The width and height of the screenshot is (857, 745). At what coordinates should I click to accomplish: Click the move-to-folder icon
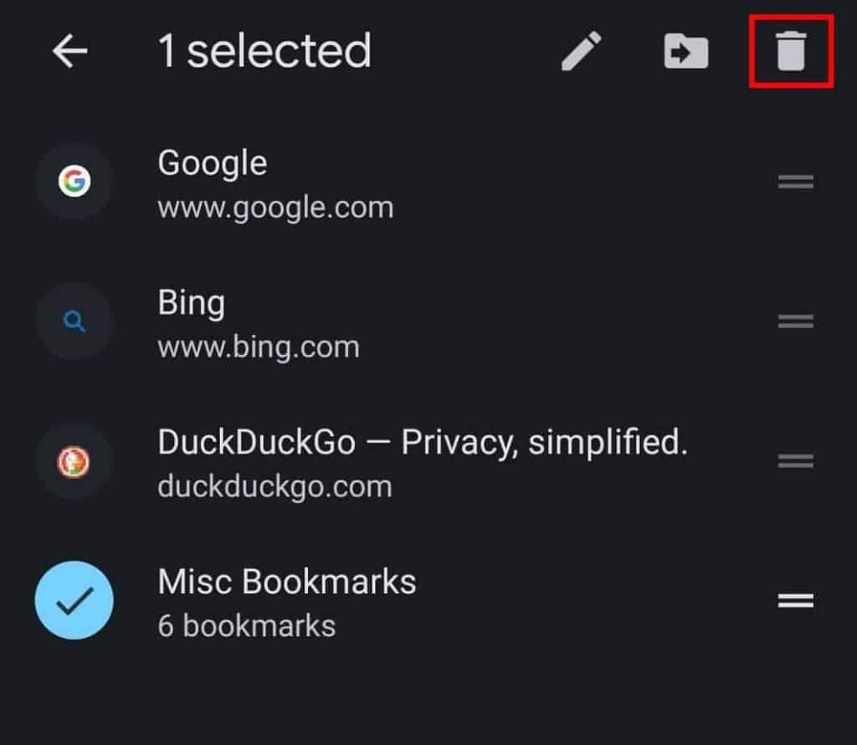coord(685,51)
